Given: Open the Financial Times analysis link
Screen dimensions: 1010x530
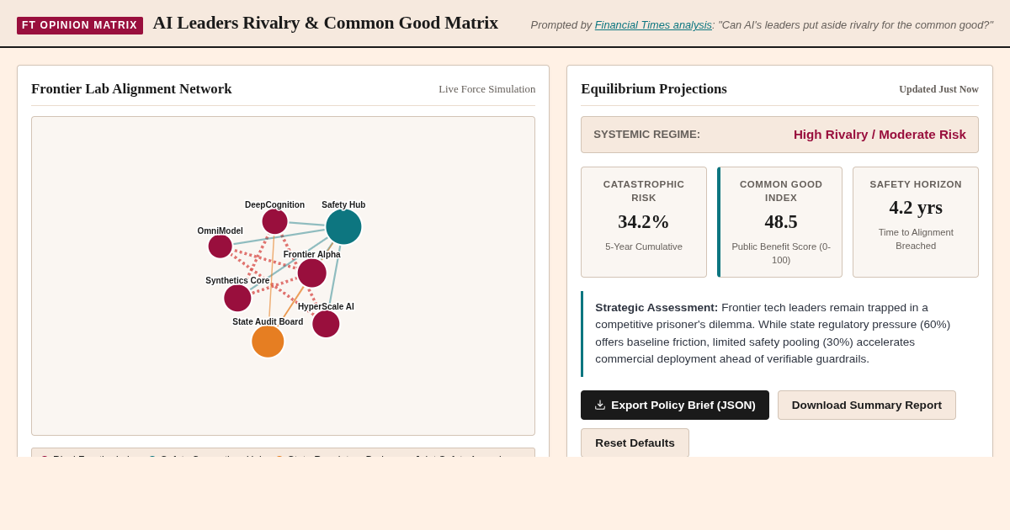Looking at the screenshot, I should 653,24.
